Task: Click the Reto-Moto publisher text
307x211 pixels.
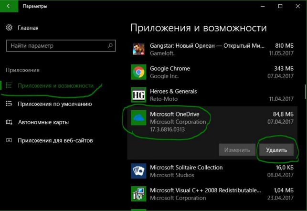Action: click(x=164, y=99)
